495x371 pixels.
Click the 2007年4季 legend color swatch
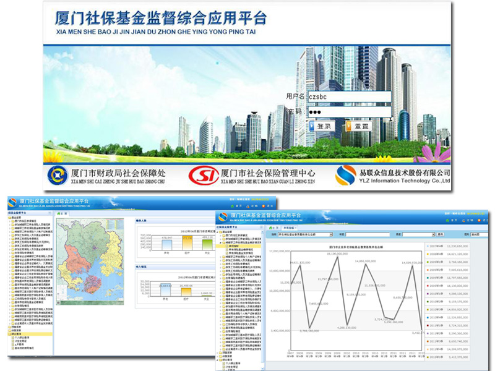428,245
